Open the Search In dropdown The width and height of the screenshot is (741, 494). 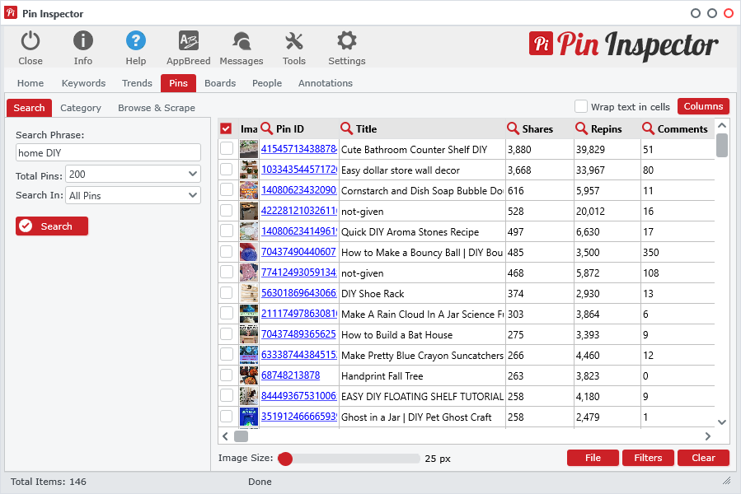pos(193,195)
